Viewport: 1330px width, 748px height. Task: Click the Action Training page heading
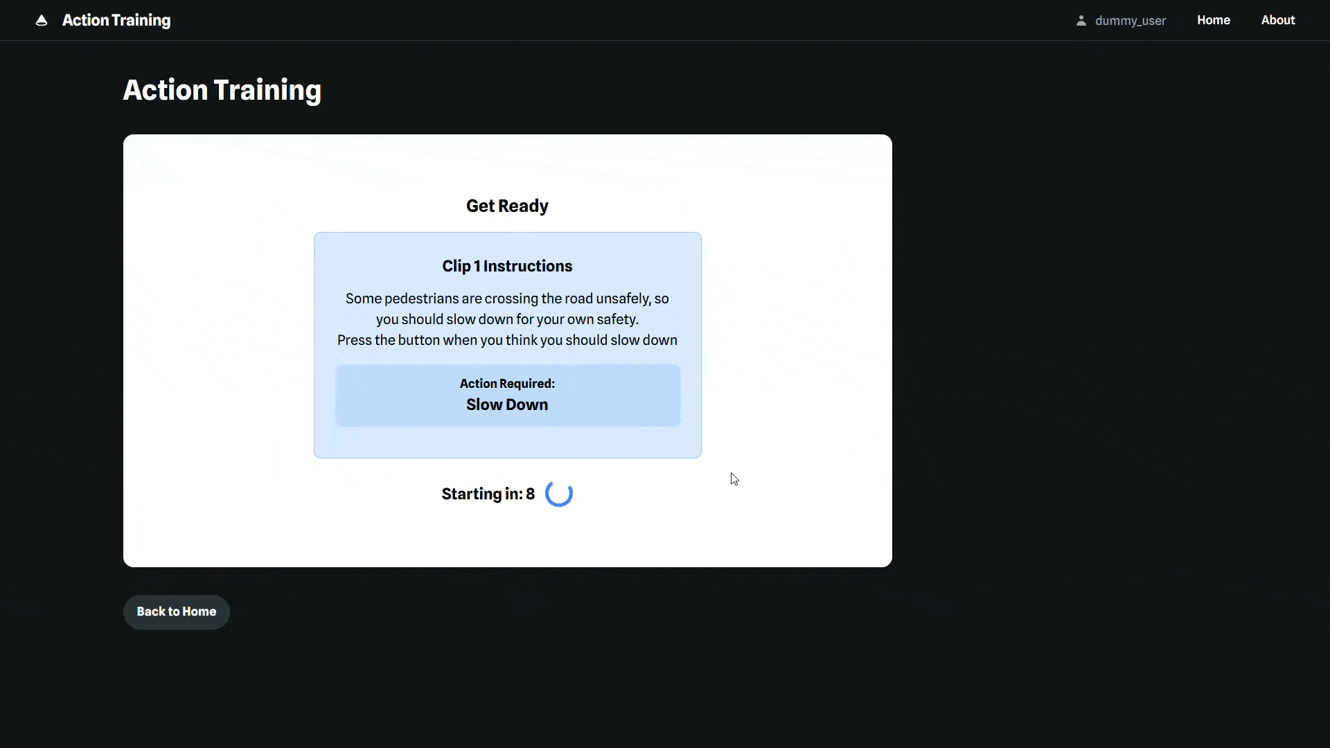click(222, 90)
